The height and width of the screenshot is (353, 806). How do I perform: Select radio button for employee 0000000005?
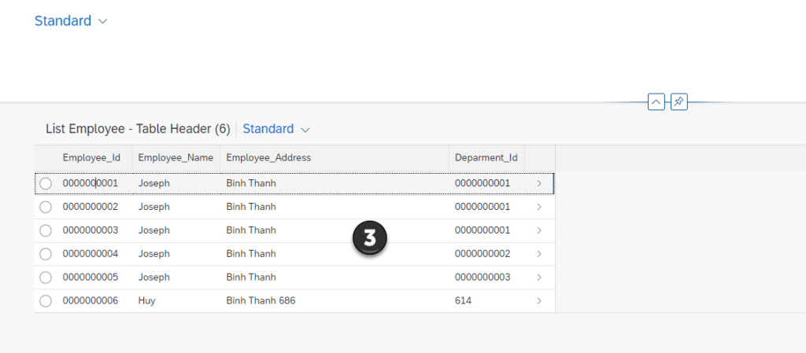point(46,278)
